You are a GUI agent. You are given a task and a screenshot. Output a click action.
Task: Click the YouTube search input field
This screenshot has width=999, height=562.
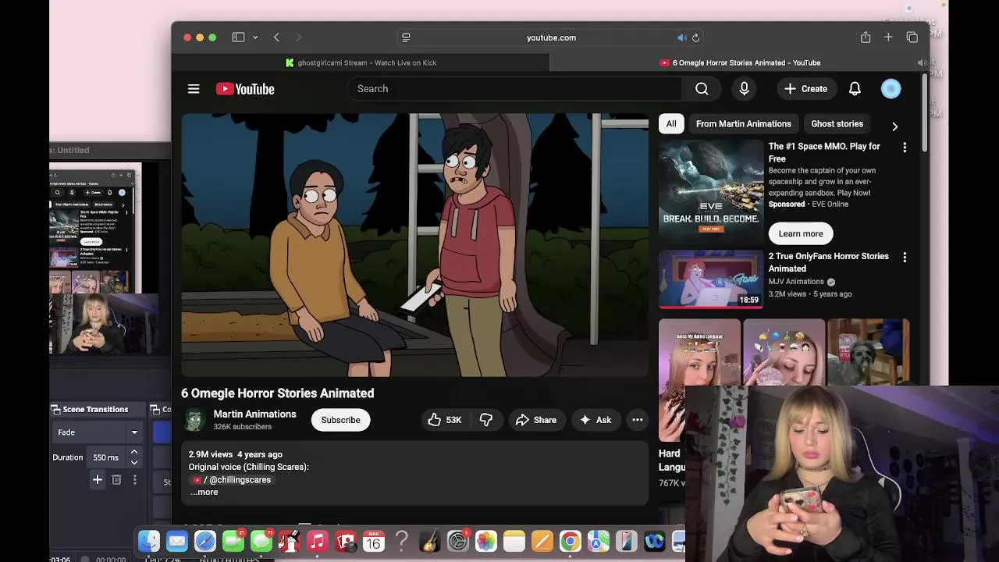(x=515, y=89)
